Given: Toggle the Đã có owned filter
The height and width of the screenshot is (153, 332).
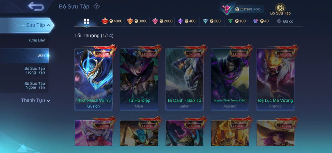Looking at the screenshot, I should [x=285, y=21].
